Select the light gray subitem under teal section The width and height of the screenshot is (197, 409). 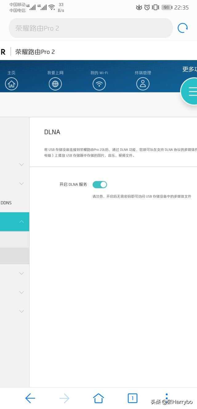[14, 239]
